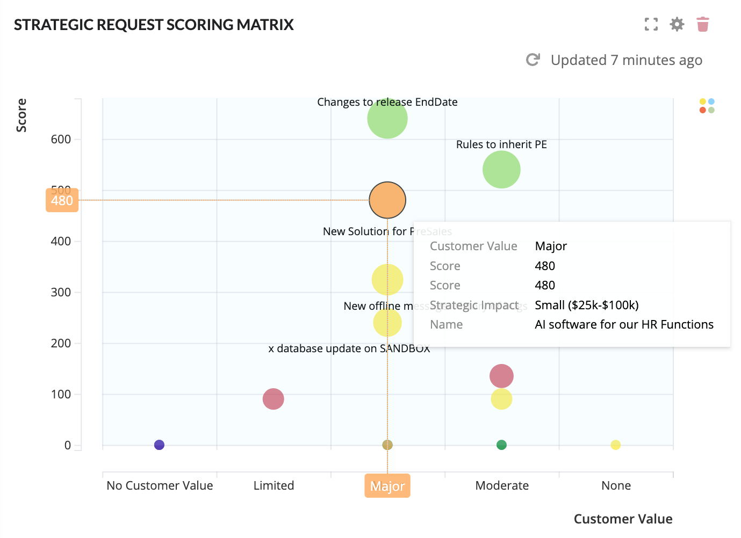Click the purple dot above No Customer Value
The height and width of the screenshot is (538, 741).
pyautogui.click(x=159, y=445)
